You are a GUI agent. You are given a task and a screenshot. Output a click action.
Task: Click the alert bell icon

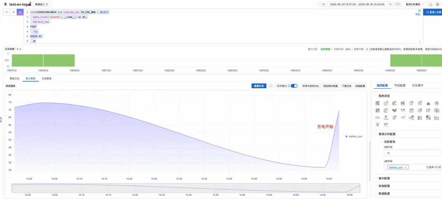(x=431, y=4)
